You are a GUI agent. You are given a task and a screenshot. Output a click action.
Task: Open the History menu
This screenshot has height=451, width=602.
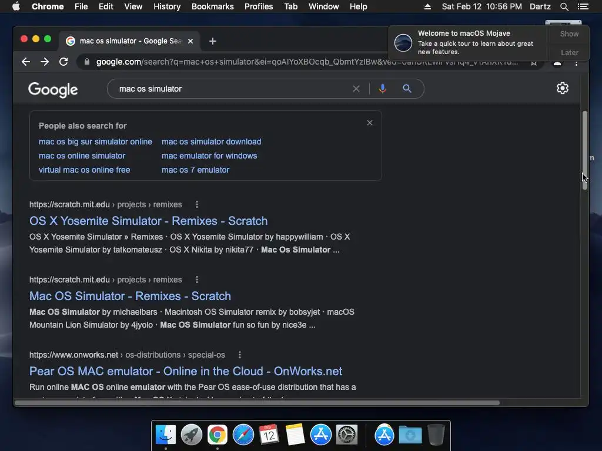[x=167, y=6]
